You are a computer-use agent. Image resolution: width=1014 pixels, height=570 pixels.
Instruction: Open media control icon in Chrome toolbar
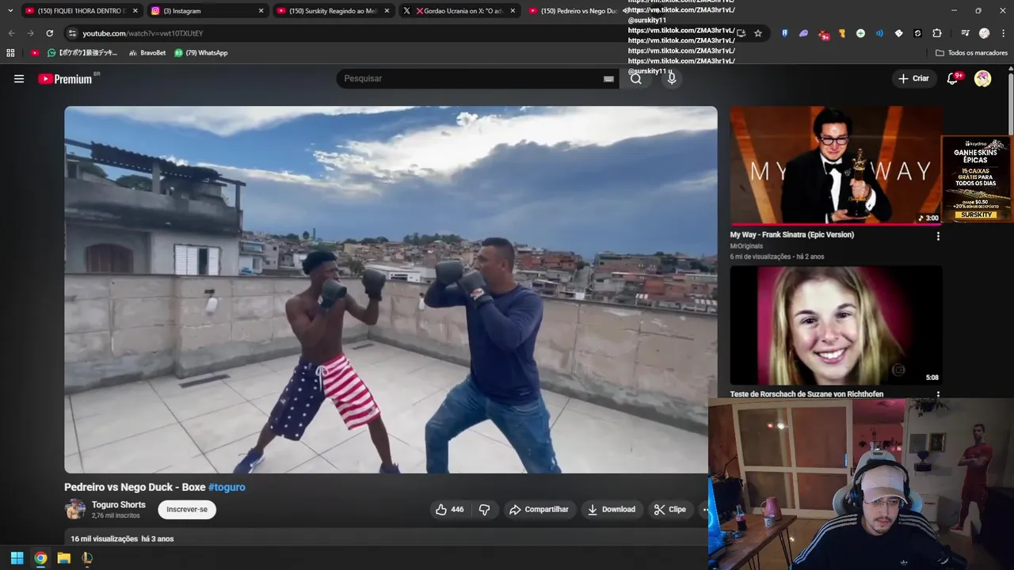point(965,33)
